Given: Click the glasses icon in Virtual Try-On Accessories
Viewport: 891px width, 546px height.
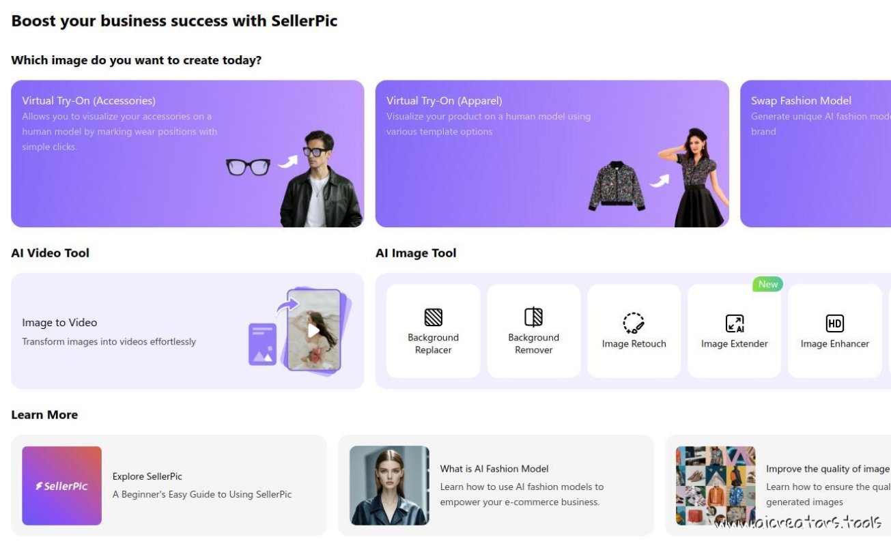Looking at the screenshot, I should [248, 166].
